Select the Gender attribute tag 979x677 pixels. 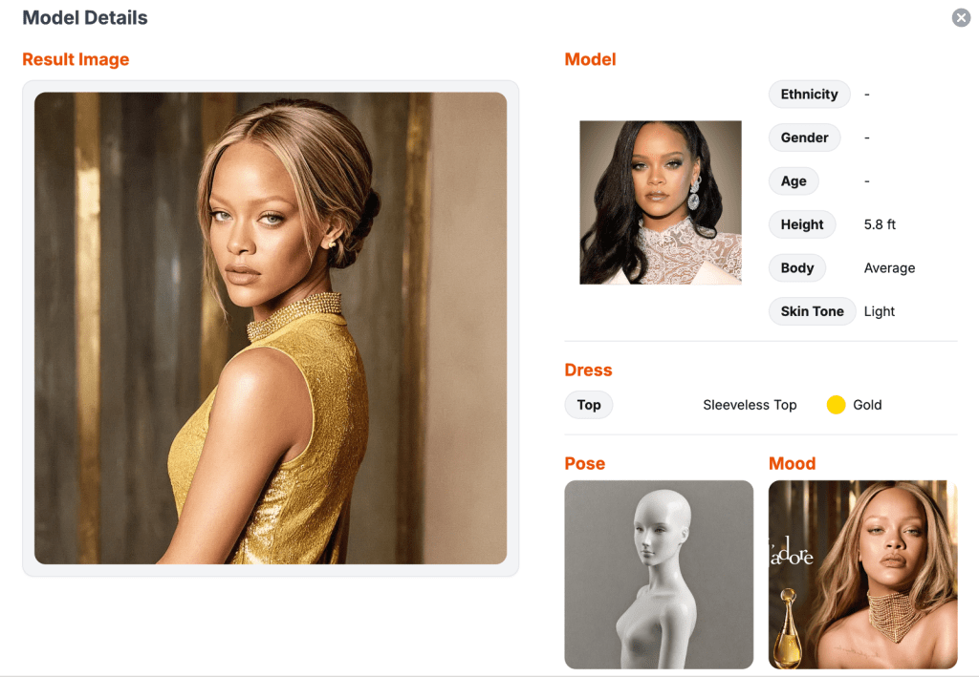[804, 138]
